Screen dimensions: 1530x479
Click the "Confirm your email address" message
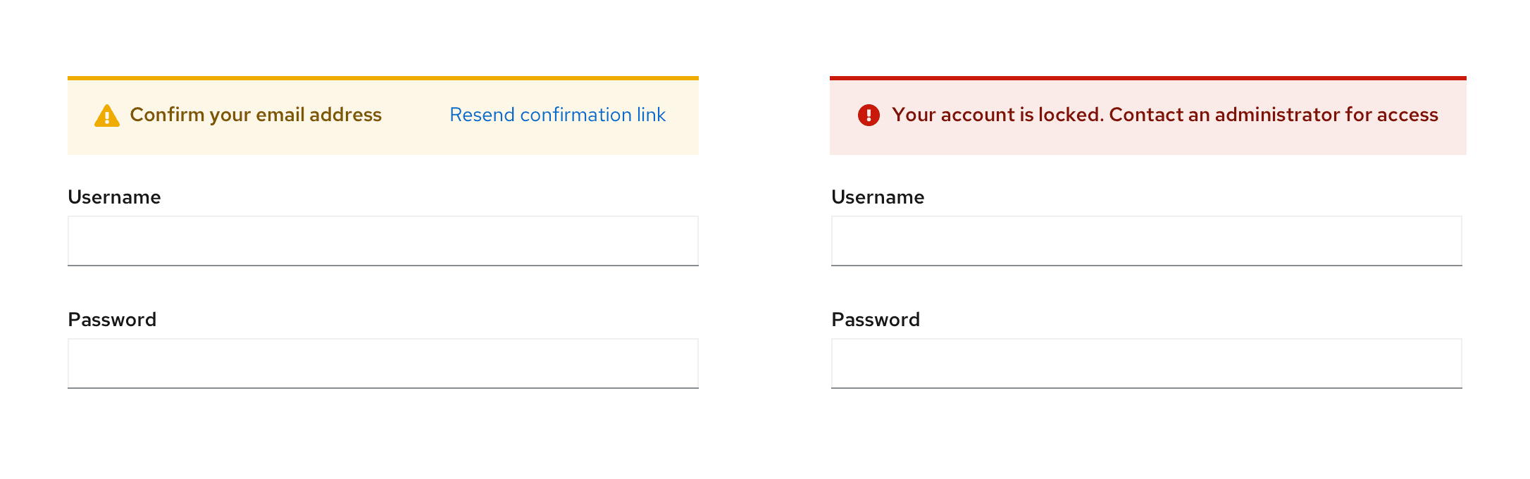pyautogui.click(x=256, y=115)
